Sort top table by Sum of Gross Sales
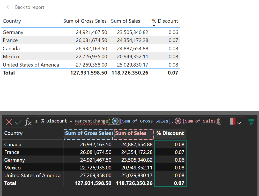Viewport: 259px width, 196px height. (x=85, y=21)
